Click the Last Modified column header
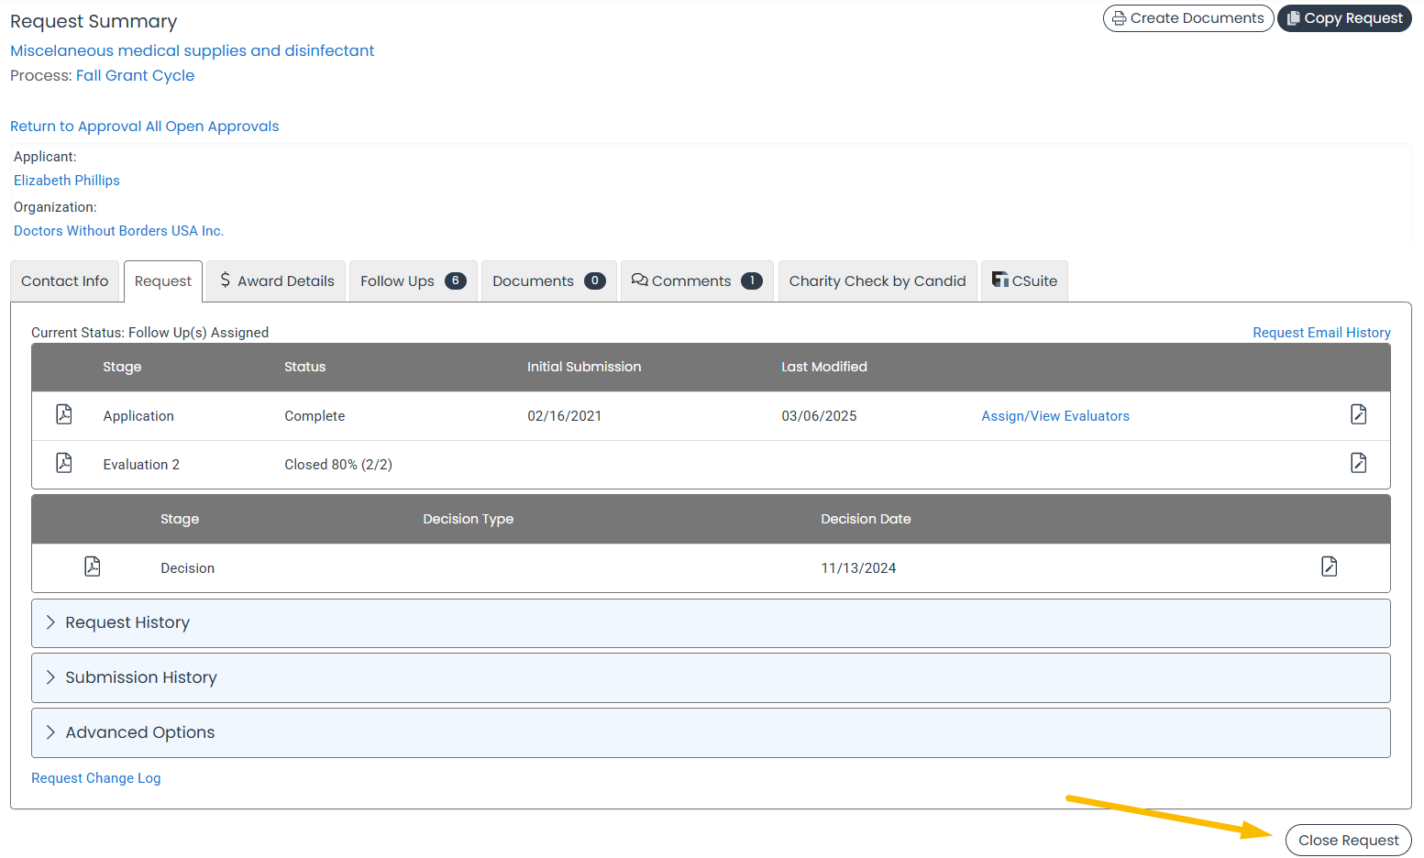 coord(824,367)
